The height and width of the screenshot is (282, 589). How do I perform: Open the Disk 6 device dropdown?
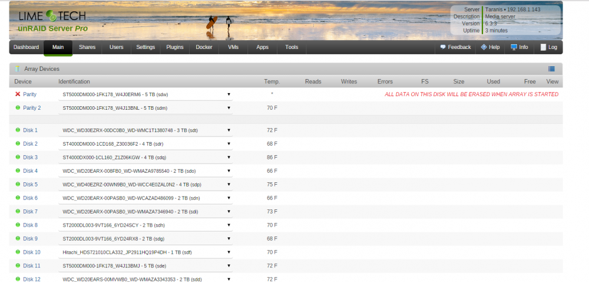(x=145, y=198)
